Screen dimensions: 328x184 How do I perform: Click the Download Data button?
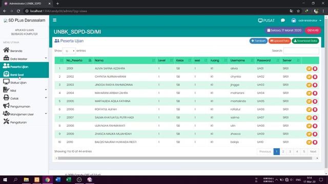coord(305,41)
